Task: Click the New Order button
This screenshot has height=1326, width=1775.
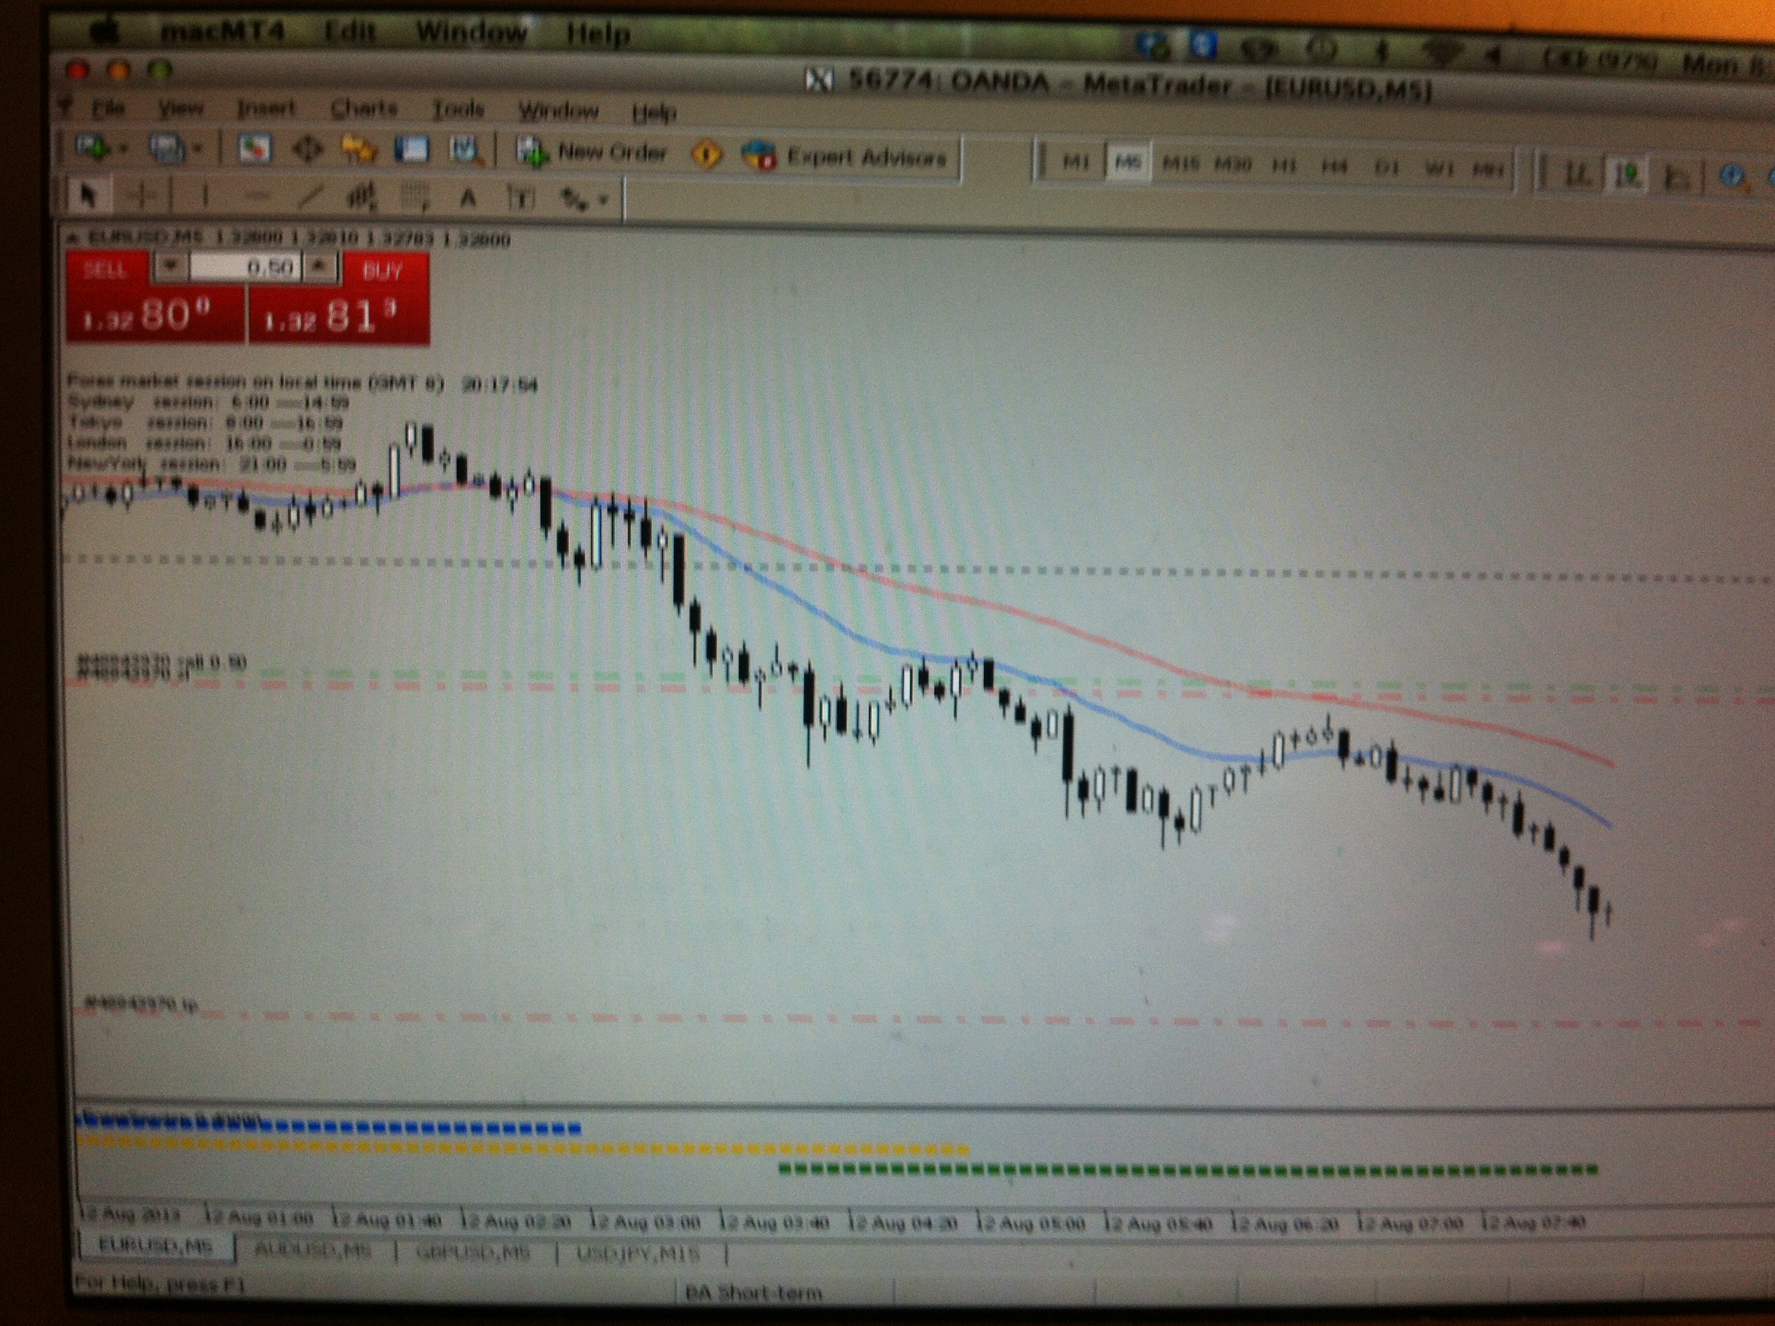Action: point(594,153)
